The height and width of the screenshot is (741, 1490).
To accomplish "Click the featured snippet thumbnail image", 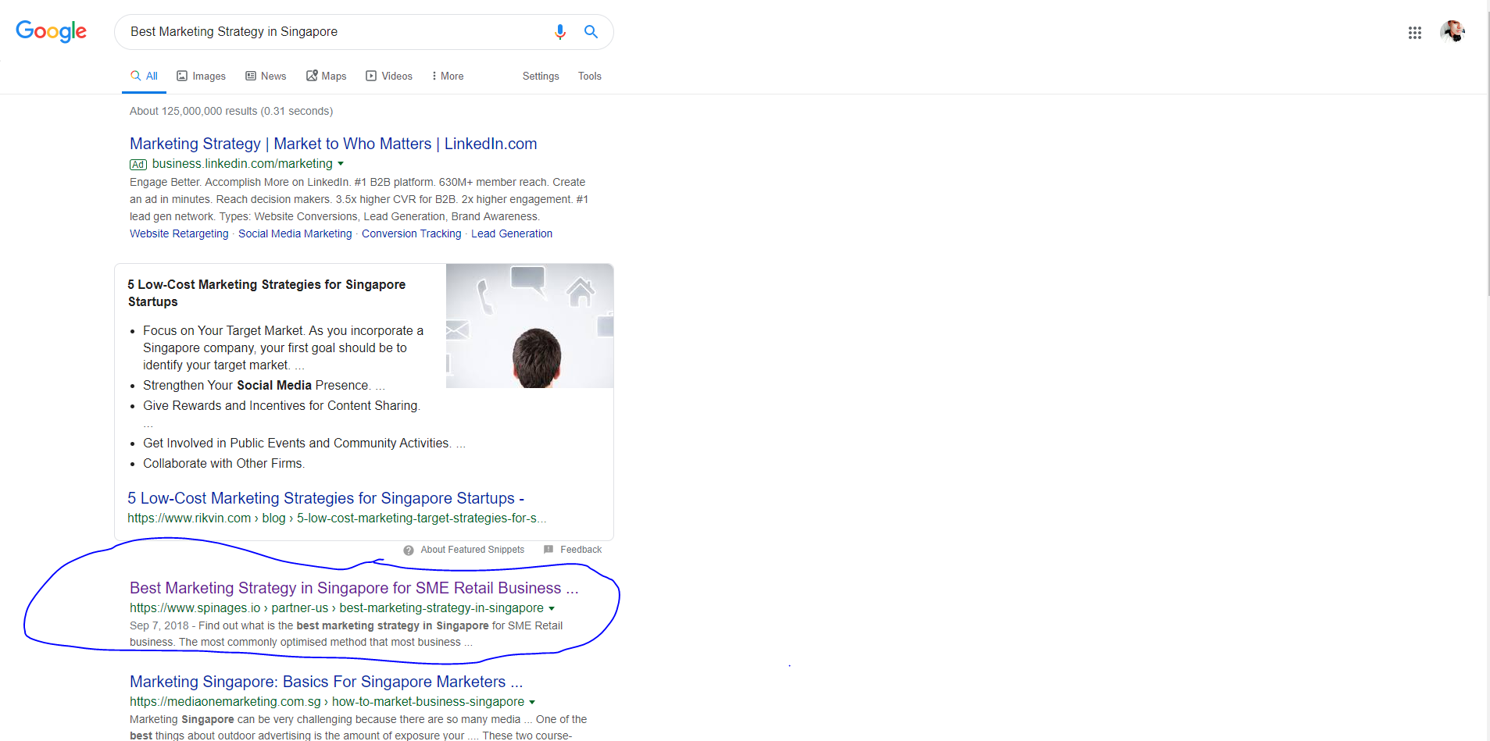I will point(530,326).
